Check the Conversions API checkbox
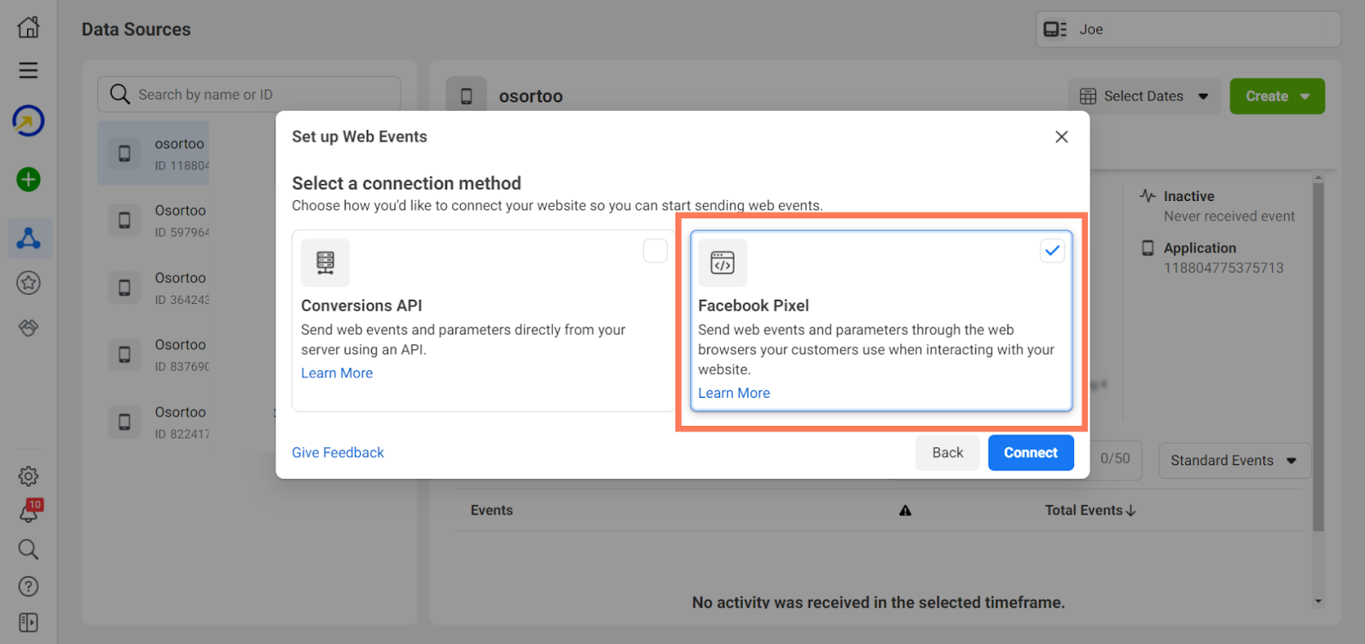The image size is (1365, 644). tap(654, 251)
